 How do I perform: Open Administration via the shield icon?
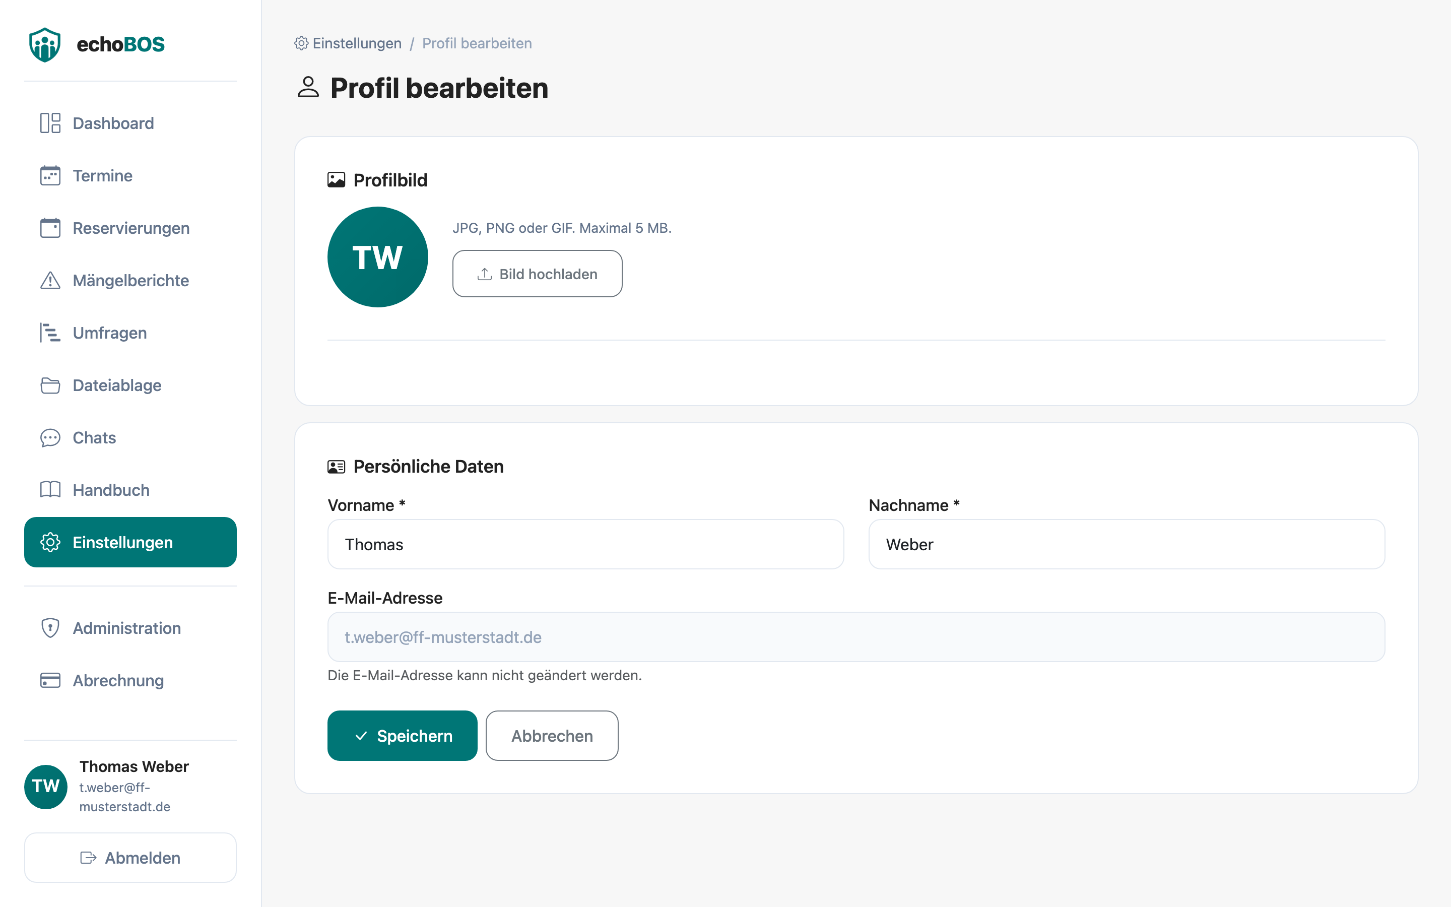(x=50, y=628)
